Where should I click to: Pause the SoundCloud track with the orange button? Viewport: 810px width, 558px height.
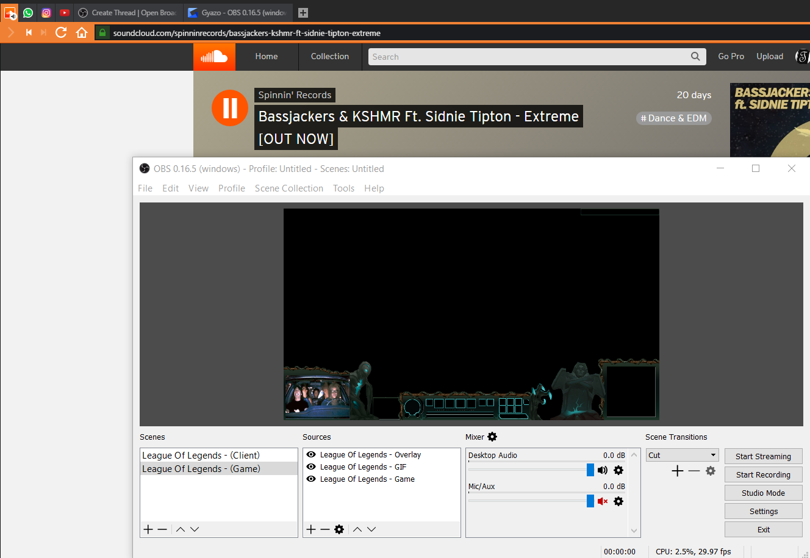[230, 108]
